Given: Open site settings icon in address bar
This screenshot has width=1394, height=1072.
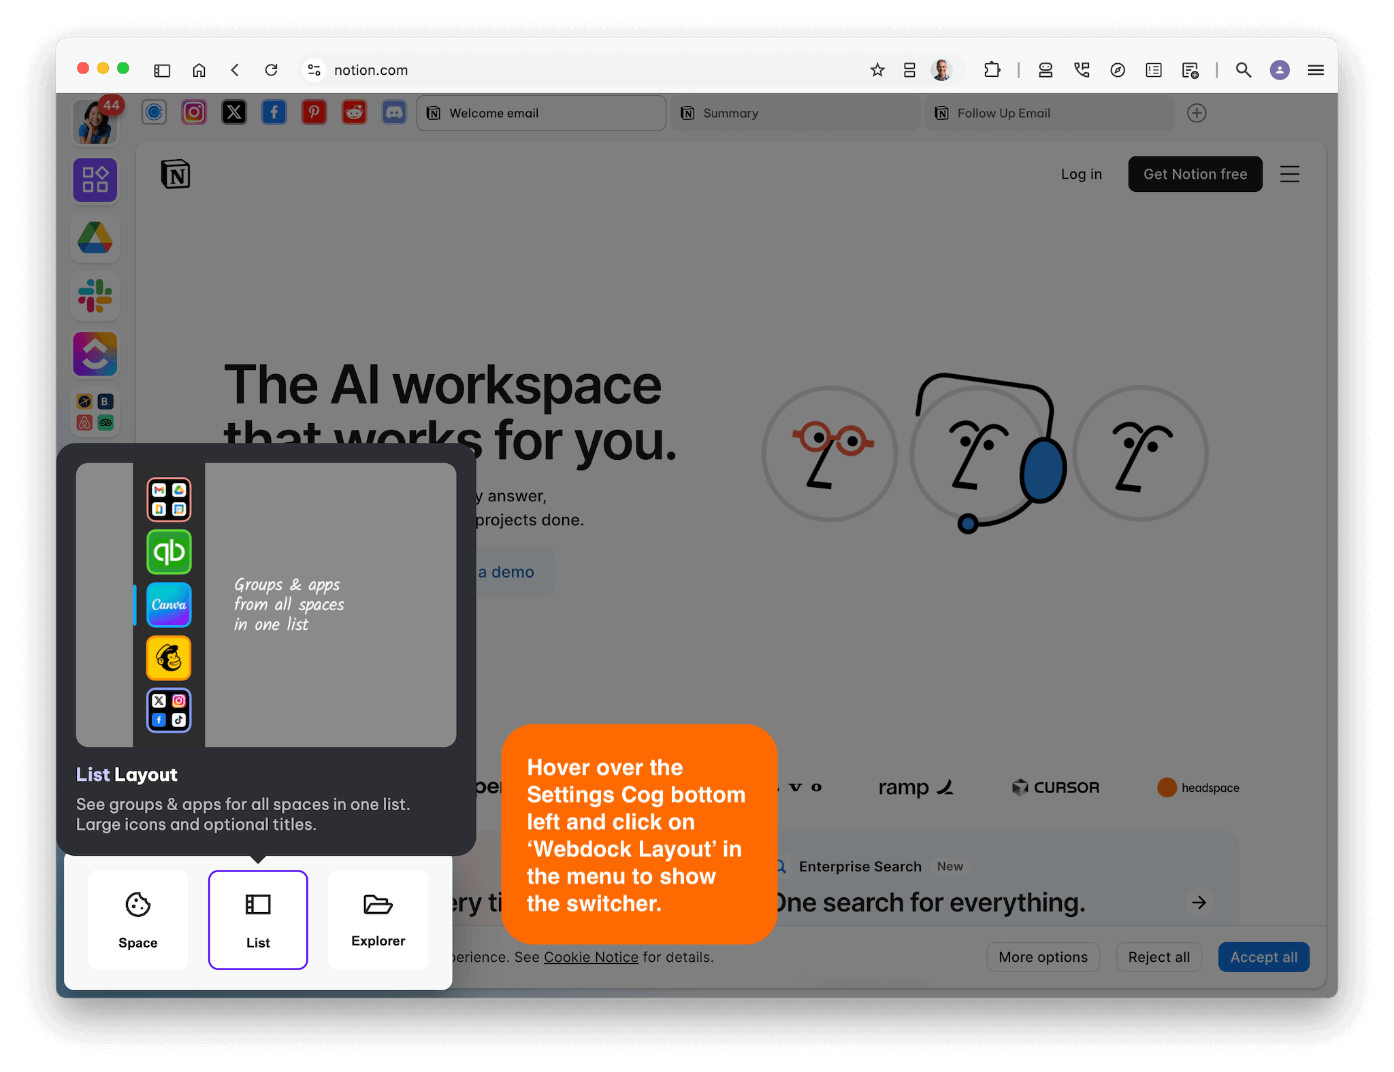Looking at the screenshot, I should 314,70.
